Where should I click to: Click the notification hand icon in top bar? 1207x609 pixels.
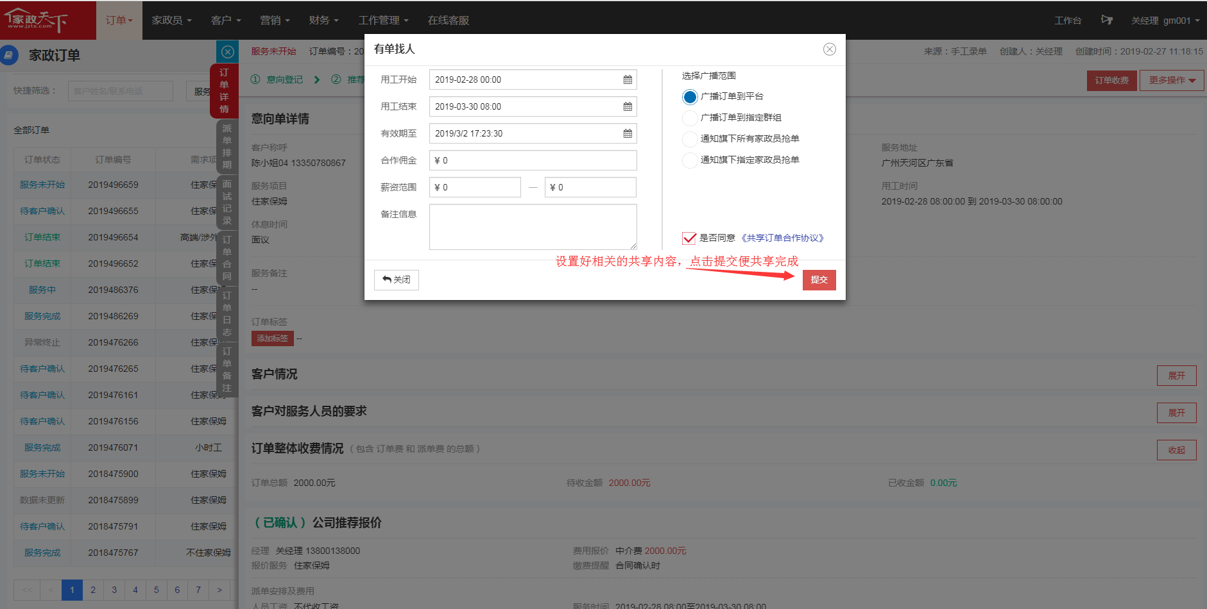[1106, 20]
